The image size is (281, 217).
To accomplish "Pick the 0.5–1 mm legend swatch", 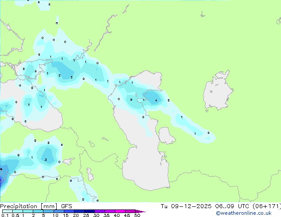I will point(18,211).
